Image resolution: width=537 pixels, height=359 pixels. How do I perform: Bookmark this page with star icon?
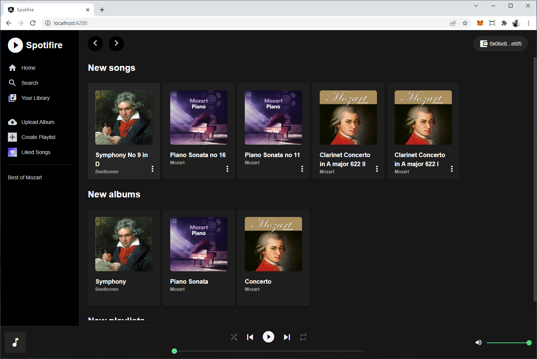click(465, 23)
